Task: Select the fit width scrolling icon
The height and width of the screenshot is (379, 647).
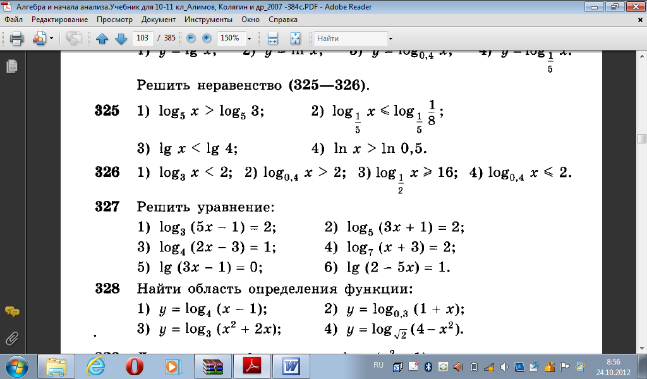Action: coord(272,39)
